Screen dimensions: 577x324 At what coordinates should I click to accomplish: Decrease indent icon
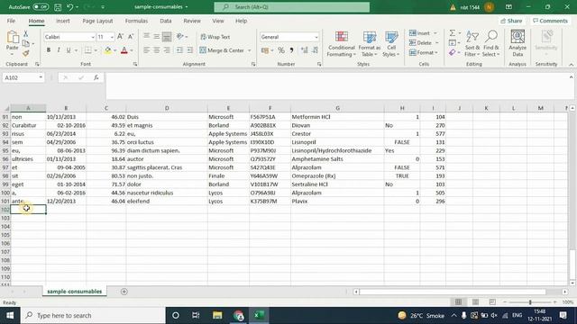coord(179,50)
